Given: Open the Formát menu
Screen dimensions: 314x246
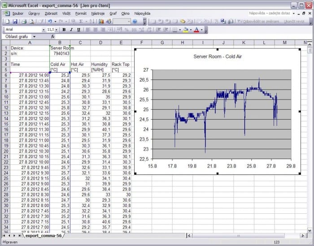Looking at the screenshot, I should [81, 13].
